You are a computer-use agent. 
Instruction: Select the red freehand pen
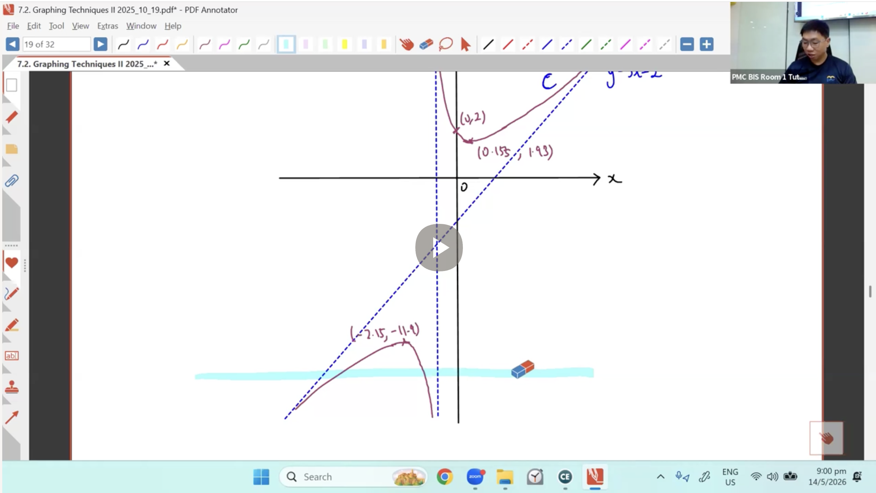click(163, 45)
